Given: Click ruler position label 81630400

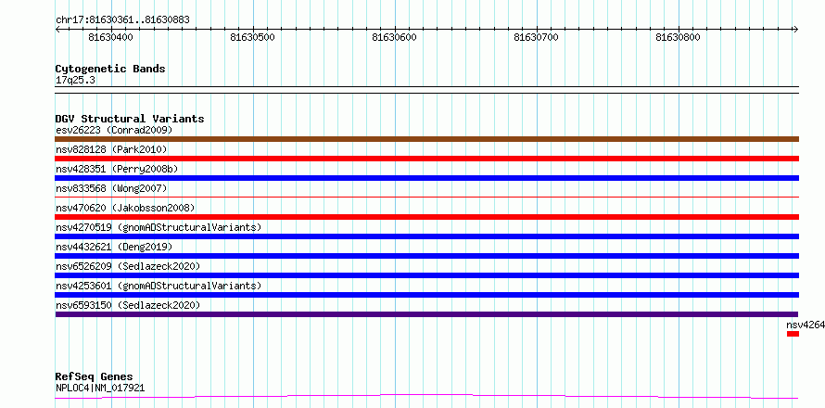Looking at the screenshot, I should point(110,37).
